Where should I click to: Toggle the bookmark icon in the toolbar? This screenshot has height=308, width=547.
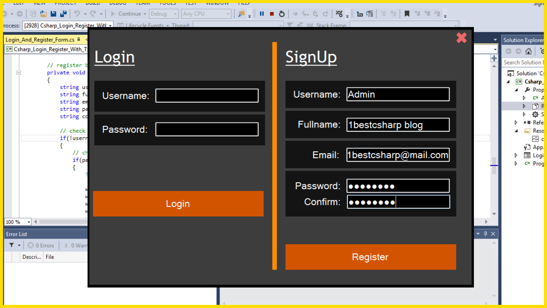pyautogui.click(x=407, y=14)
